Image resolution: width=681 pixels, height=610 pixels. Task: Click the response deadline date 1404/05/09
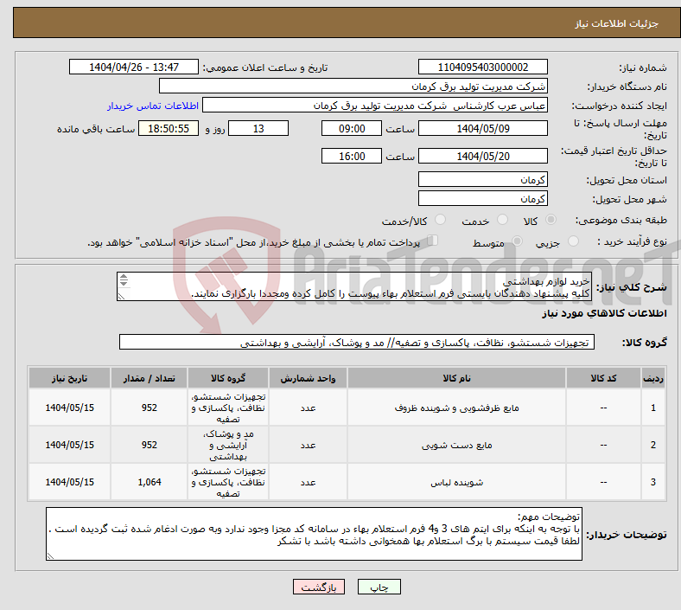coord(482,129)
